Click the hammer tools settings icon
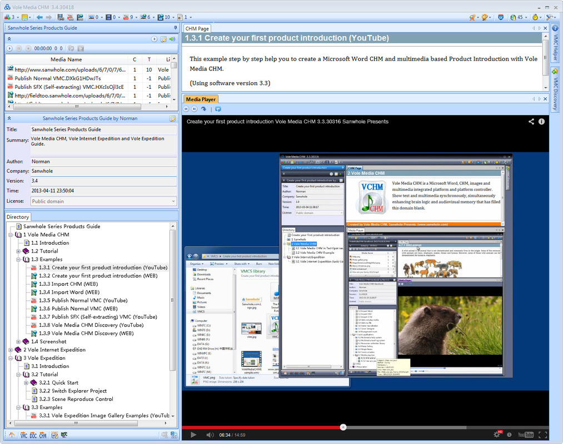This screenshot has height=444, width=563. pyautogui.click(x=549, y=17)
